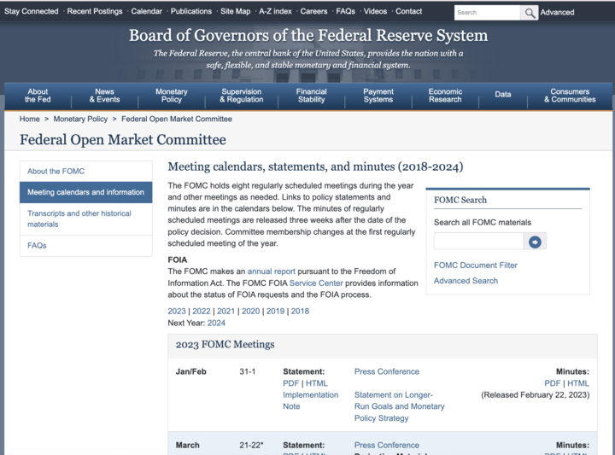Visit the Careers page
Viewport: 615px width, 455px height.
point(313,11)
